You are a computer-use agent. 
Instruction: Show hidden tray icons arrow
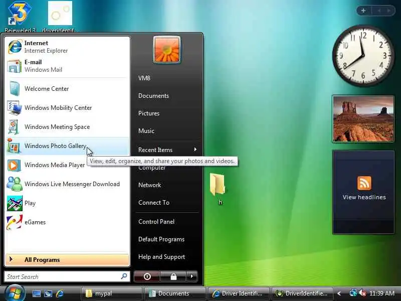[x=339, y=293]
